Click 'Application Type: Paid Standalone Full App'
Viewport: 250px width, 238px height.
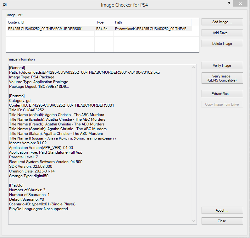46,152
